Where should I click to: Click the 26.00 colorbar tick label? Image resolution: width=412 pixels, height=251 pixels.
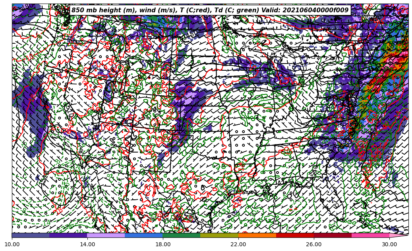(x=314, y=244)
